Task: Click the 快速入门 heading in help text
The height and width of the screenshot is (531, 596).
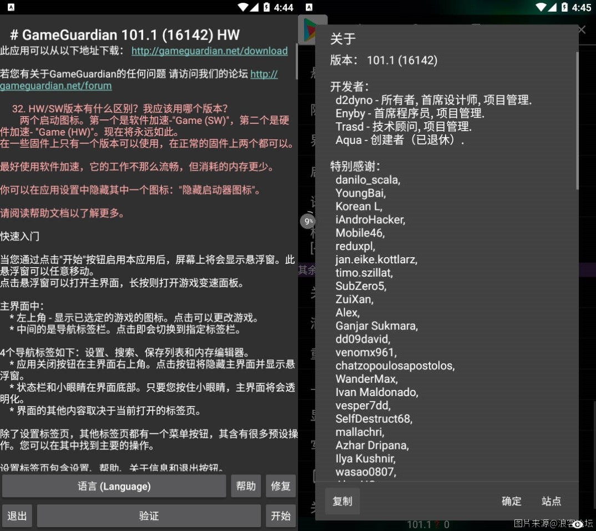Action: tap(20, 237)
